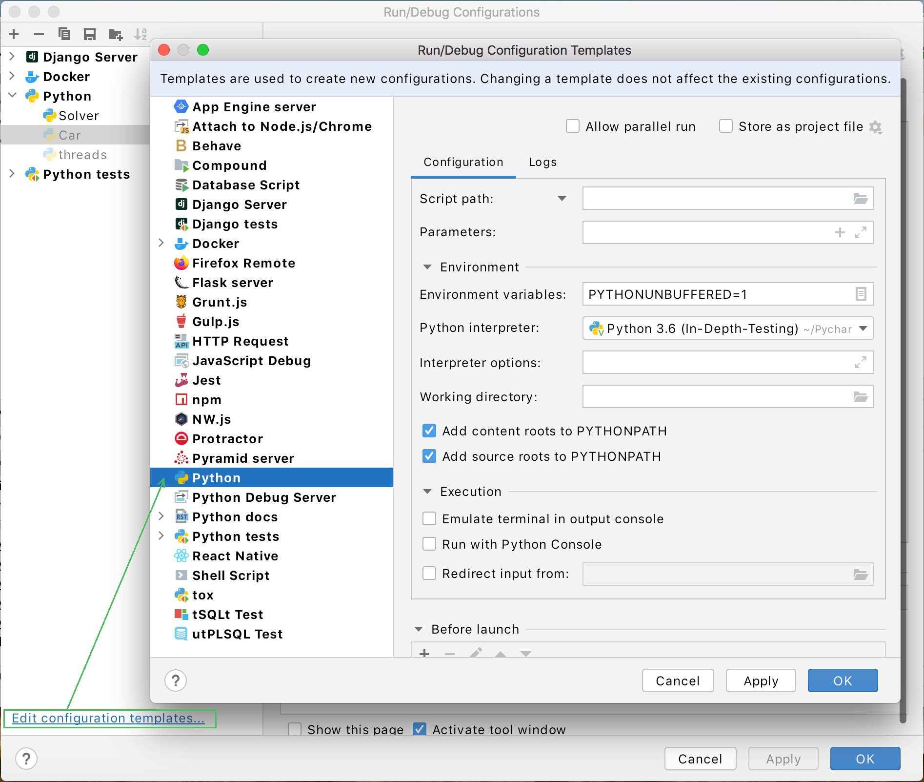
Task: Apply the template changes
Action: [x=760, y=680]
